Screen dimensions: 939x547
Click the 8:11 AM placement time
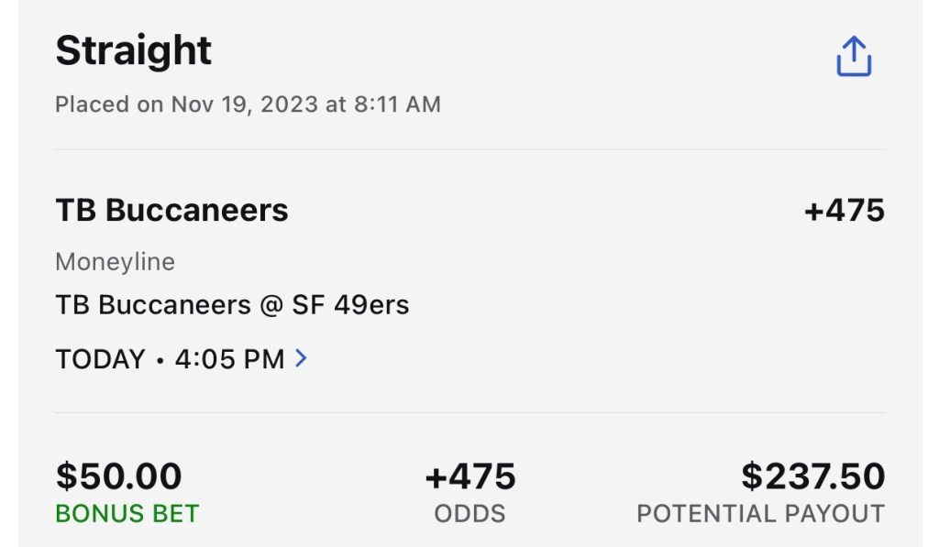coord(396,104)
